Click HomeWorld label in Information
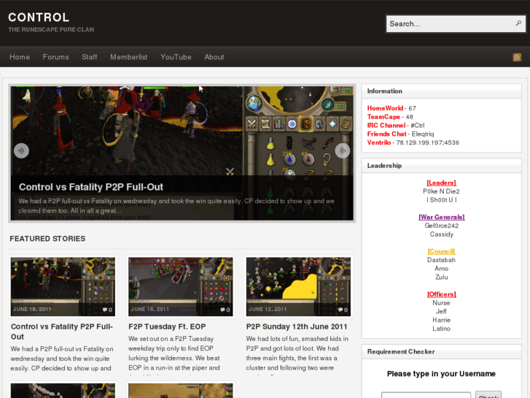Image resolution: width=530 pixels, height=398 pixels. coord(385,108)
